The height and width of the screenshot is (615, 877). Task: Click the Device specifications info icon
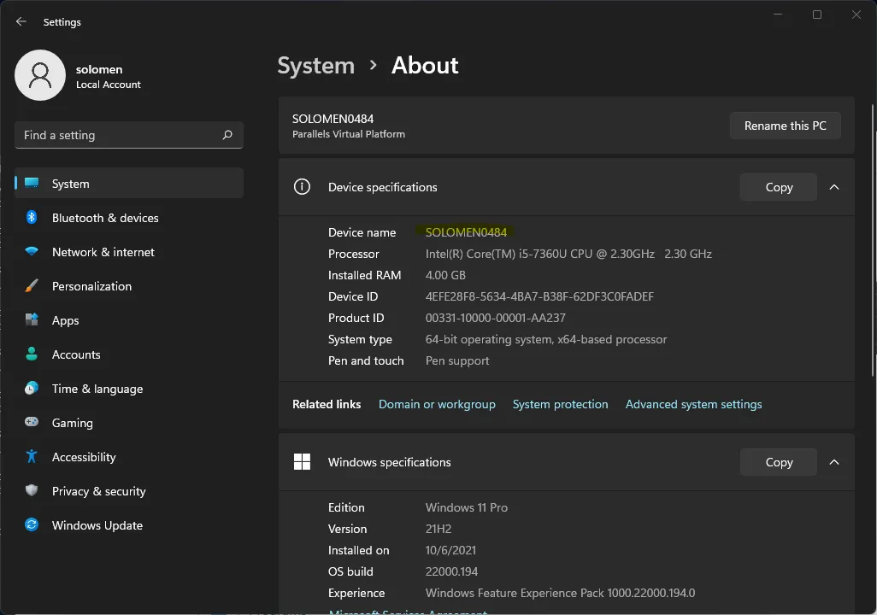(302, 187)
